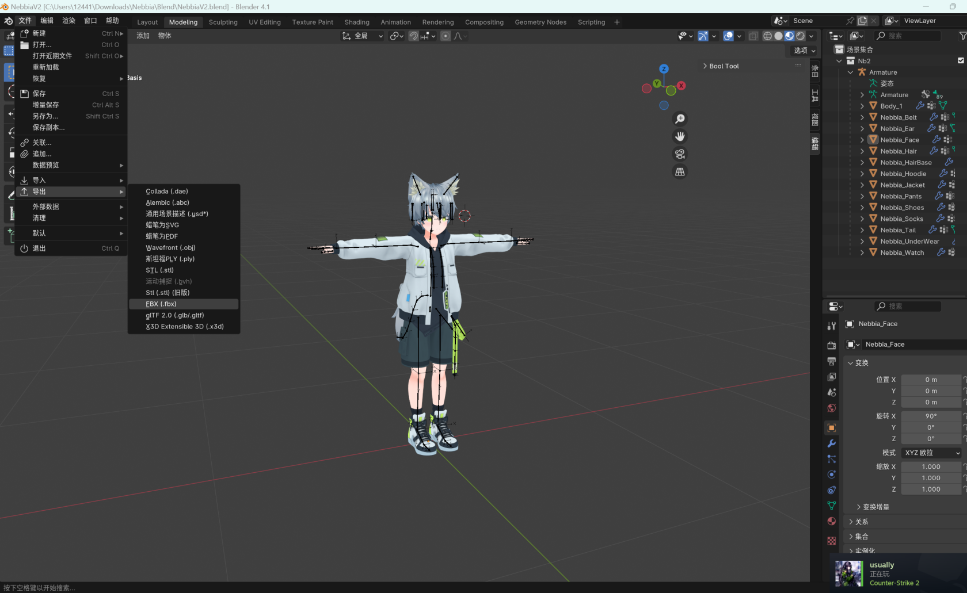Open the Texture properties tab
This screenshot has height=593, width=967.
tap(832, 541)
